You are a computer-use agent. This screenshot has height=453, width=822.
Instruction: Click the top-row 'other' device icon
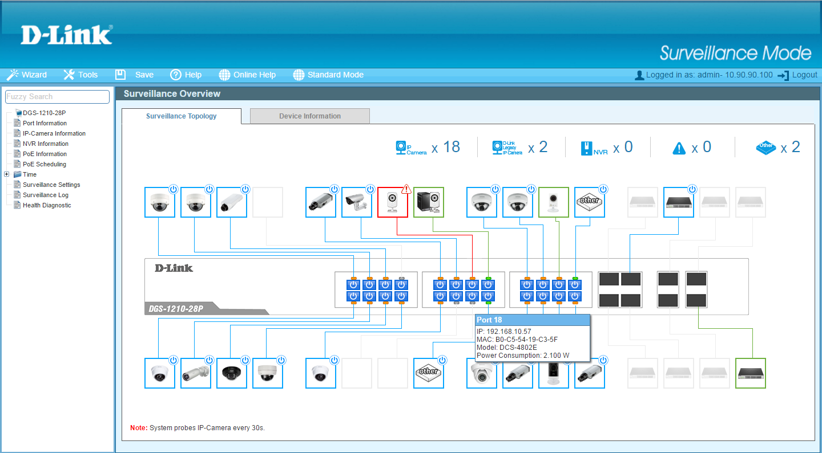[x=589, y=202]
